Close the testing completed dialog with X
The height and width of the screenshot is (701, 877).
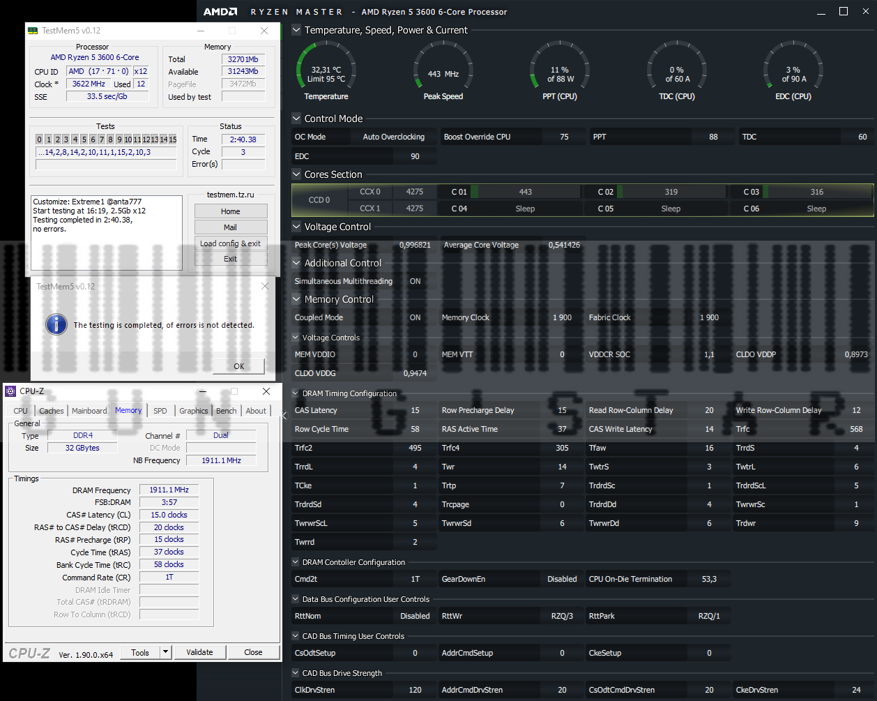[264, 286]
